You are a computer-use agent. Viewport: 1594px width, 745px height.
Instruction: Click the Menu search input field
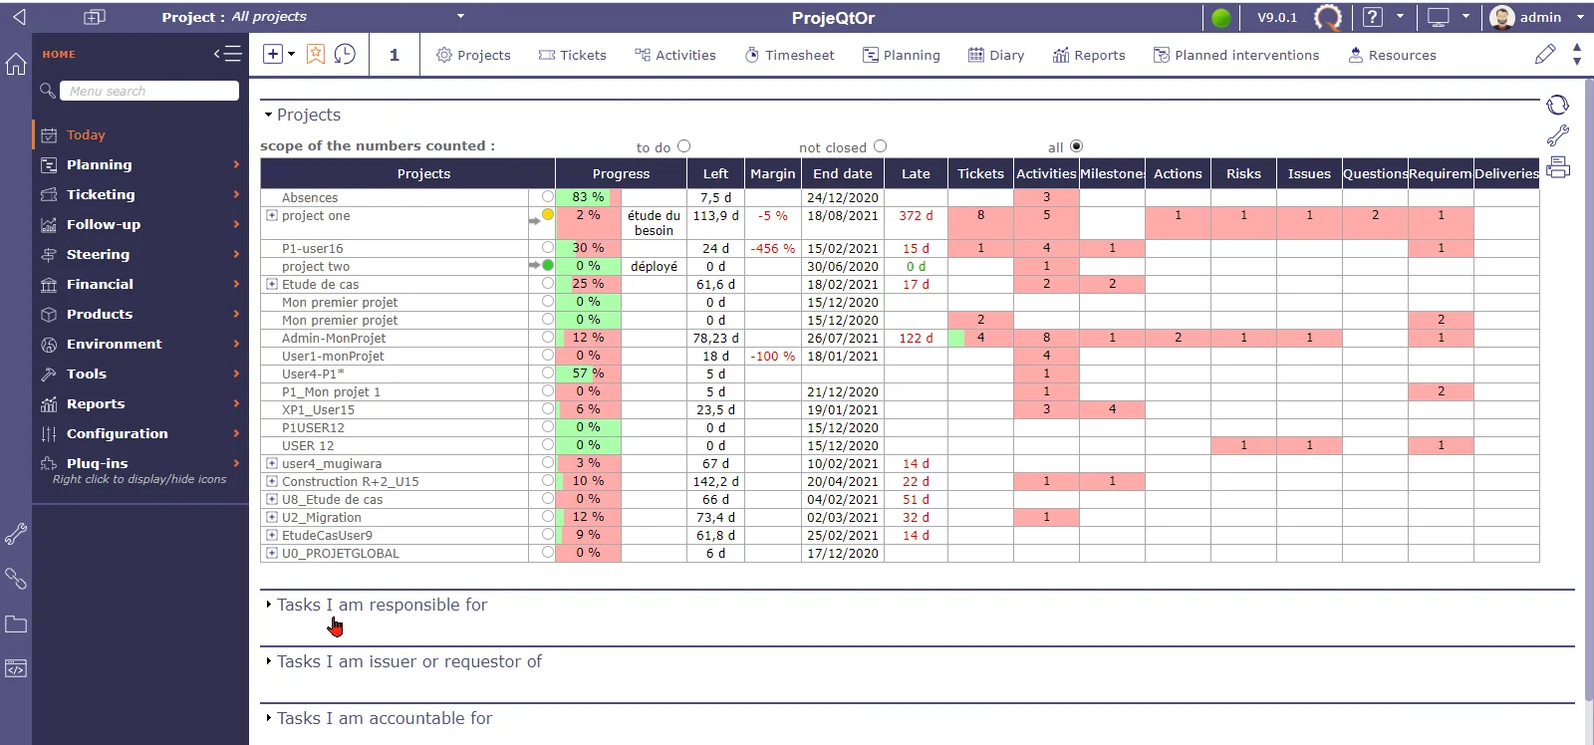[x=149, y=91]
